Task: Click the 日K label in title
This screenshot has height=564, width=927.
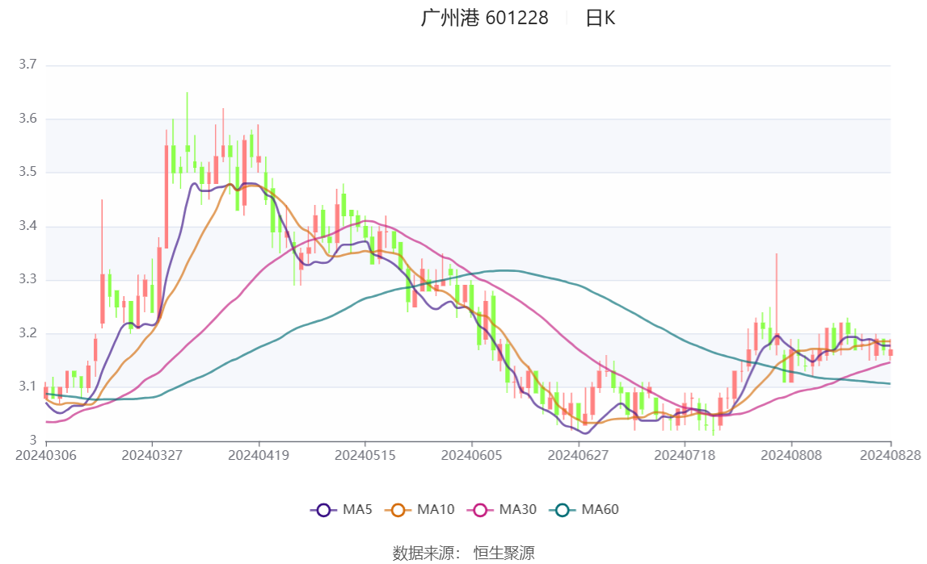Action: (x=600, y=19)
